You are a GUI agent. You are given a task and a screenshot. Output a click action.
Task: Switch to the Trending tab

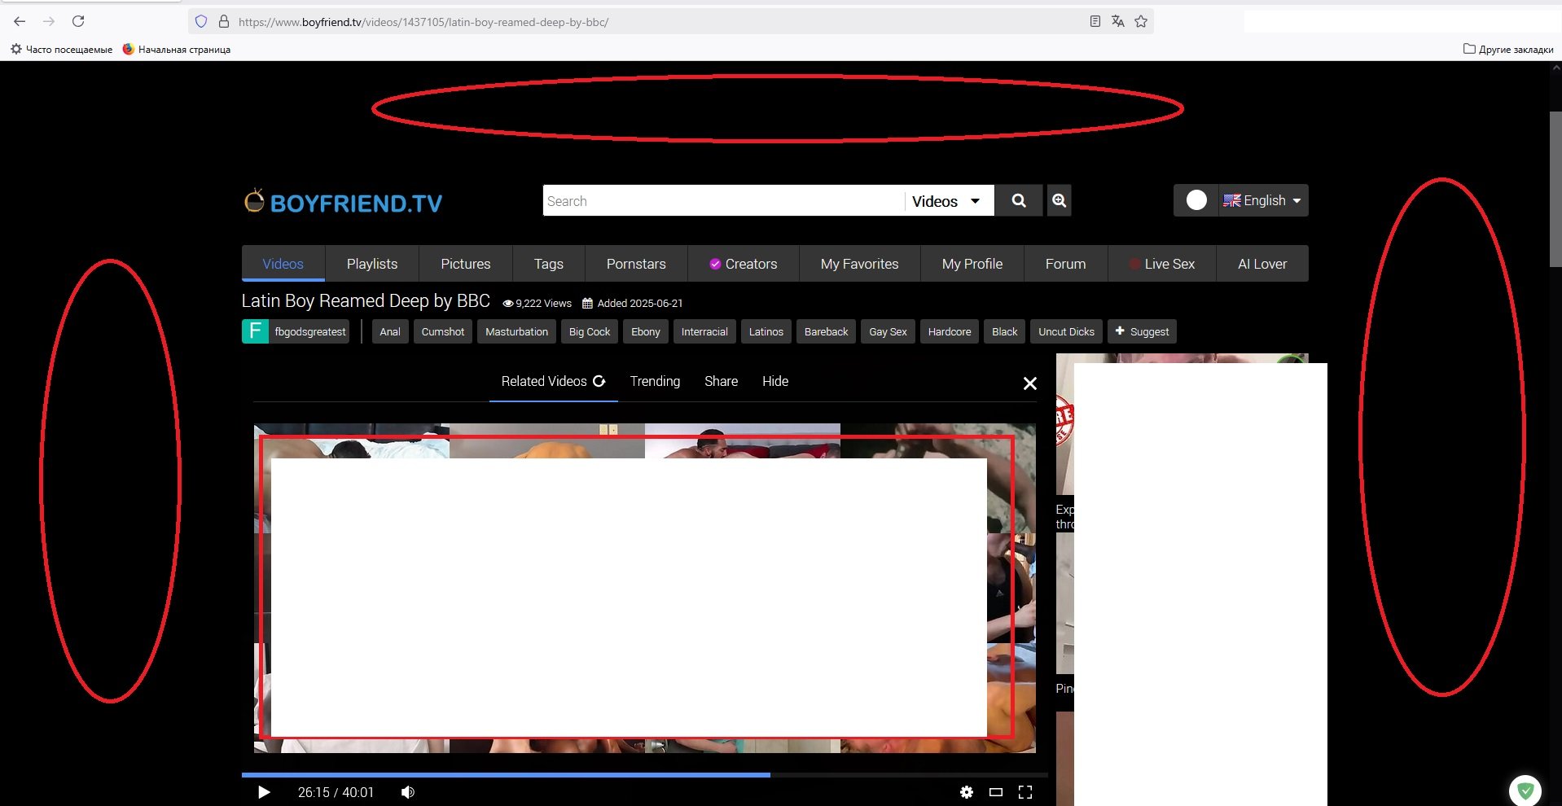click(655, 381)
